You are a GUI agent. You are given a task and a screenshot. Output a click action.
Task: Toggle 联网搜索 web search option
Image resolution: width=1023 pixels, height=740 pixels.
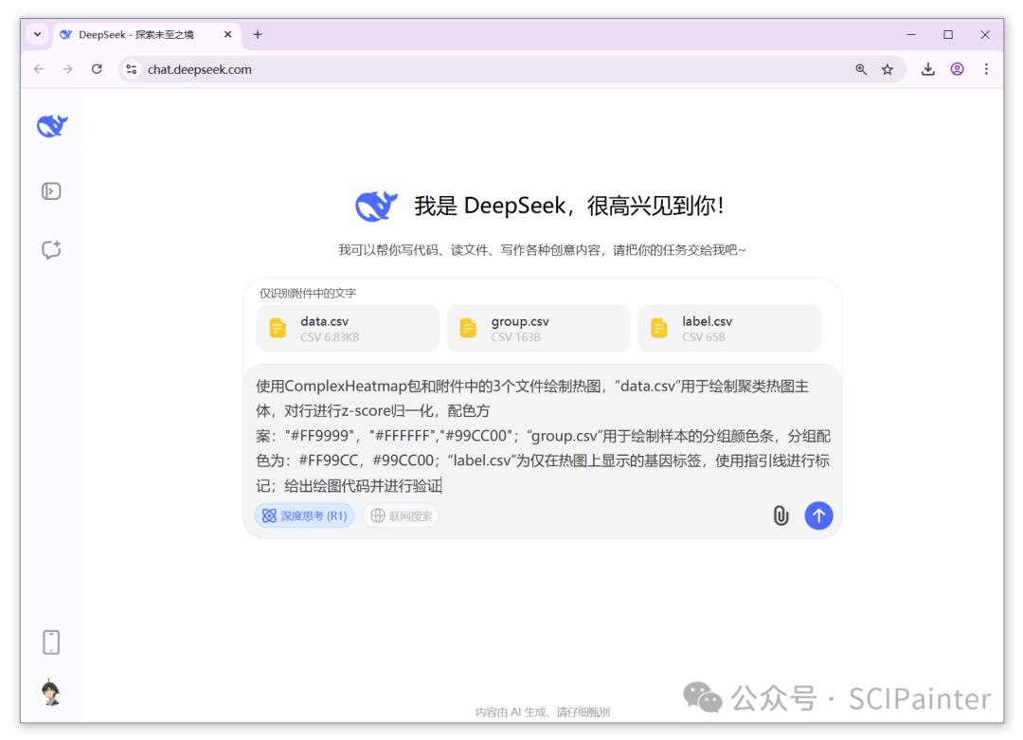[402, 515]
